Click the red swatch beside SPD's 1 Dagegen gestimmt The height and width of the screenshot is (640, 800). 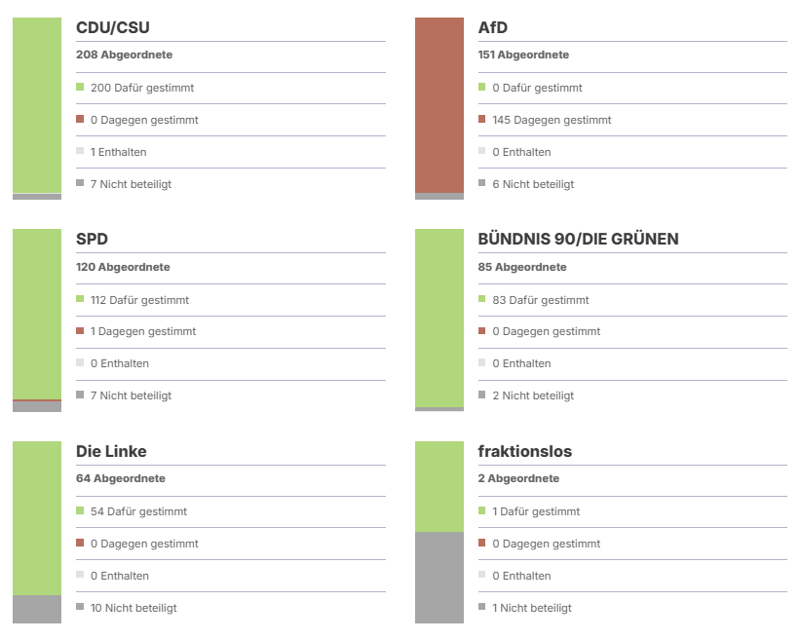(80, 331)
